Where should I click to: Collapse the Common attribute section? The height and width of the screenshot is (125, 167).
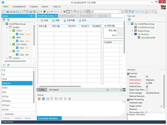pos(128,74)
